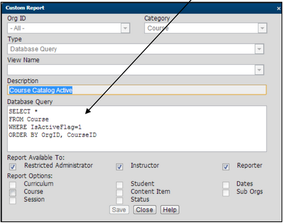Expand the View Name dropdown
Image resolution: width=284 pixels, height=224 pixels.
(259, 70)
